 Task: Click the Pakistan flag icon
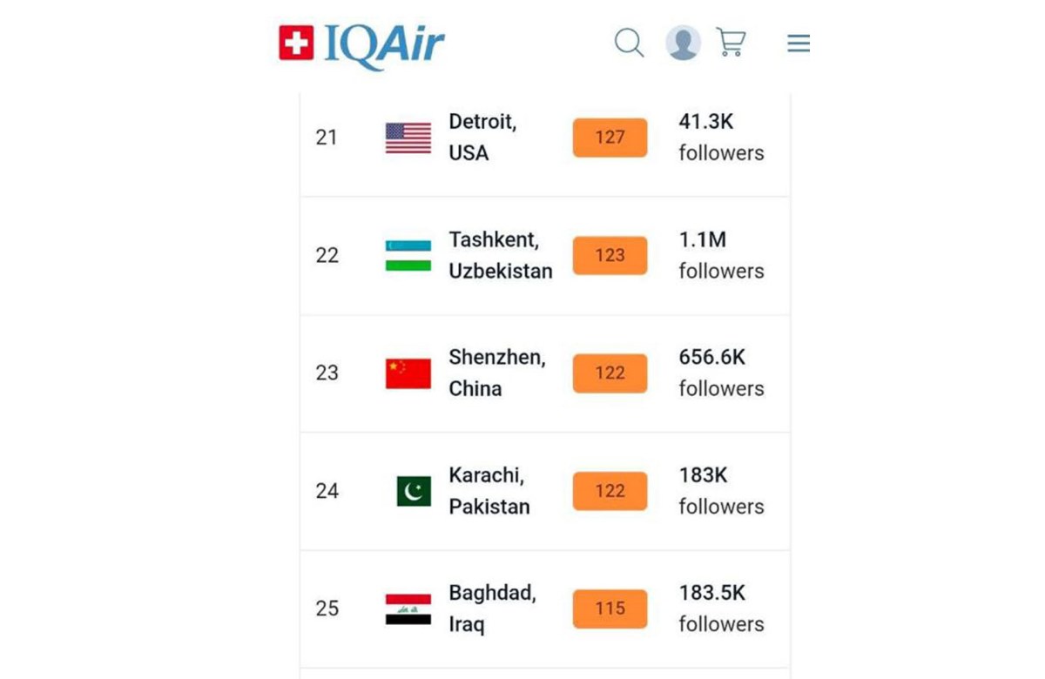[x=414, y=491]
